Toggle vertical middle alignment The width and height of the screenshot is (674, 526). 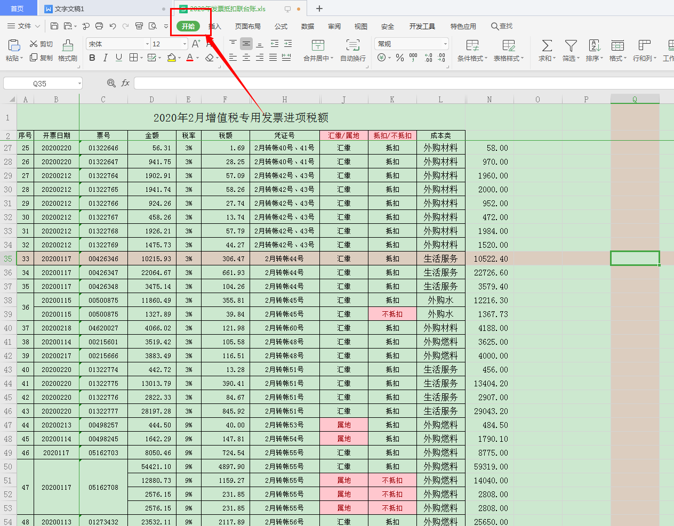pyautogui.click(x=246, y=44)
